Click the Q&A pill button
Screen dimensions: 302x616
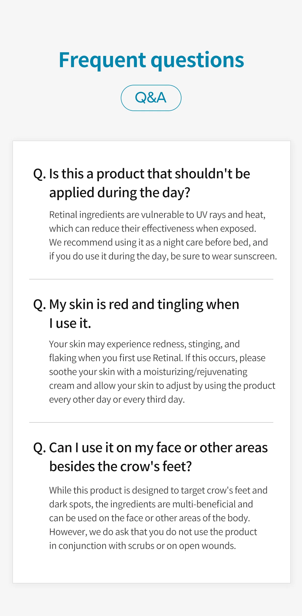click(151, 98)
